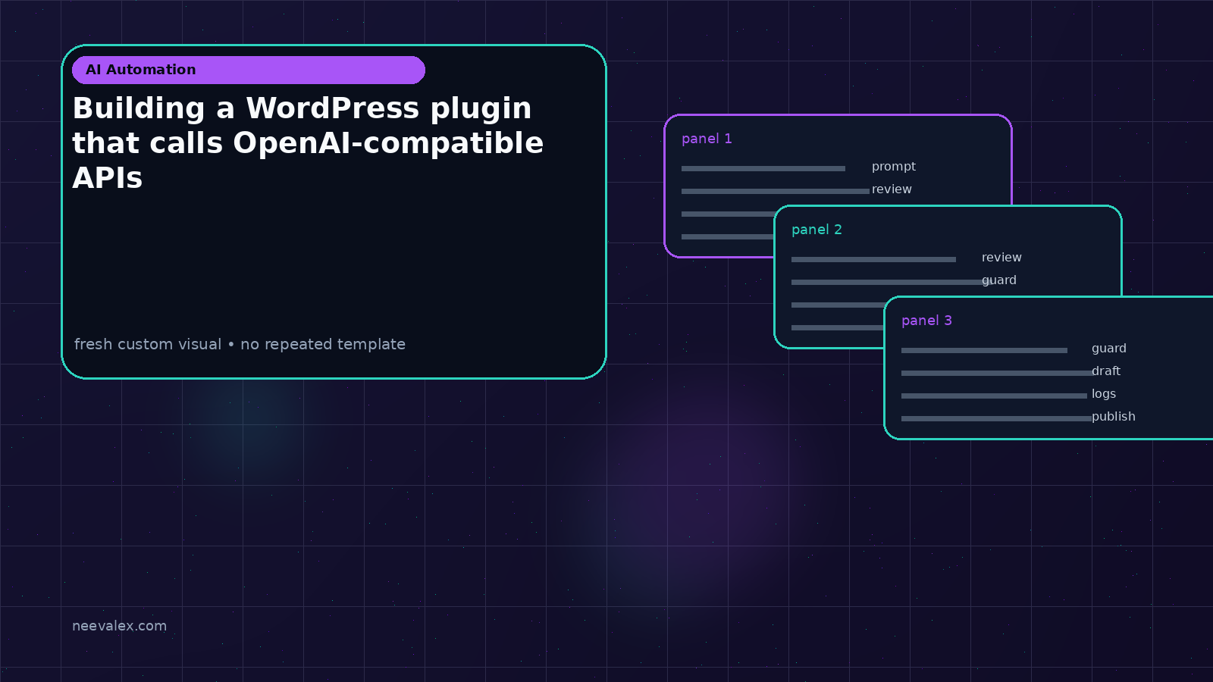This screenshot has height=682, width=1213.
Task: Click the "draft" label in panel 3
Action: tap(1106, 371)
